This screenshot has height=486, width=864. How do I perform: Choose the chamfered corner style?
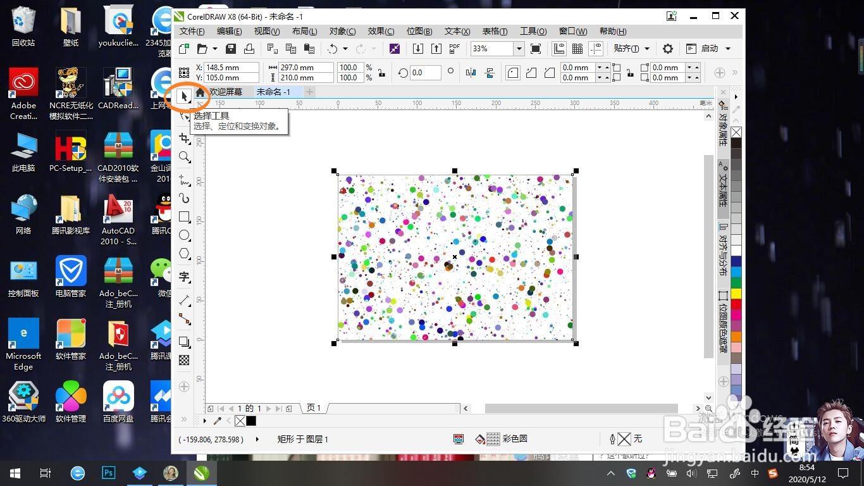click(x=550, y=73)
